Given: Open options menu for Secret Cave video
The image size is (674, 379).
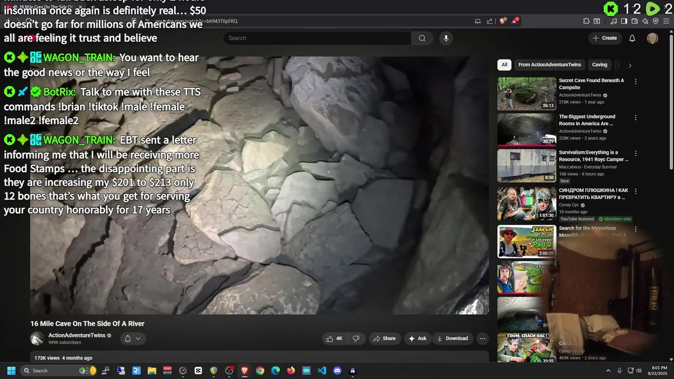Looking at the screenshot, I should [636, 82].
